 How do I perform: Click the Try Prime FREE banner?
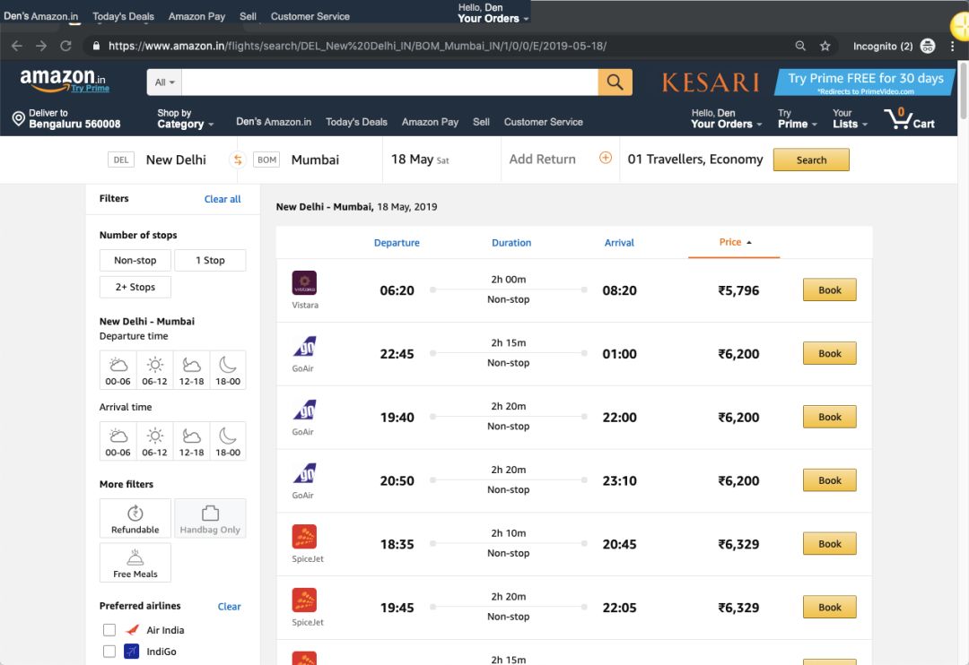(x=865, y=82)
